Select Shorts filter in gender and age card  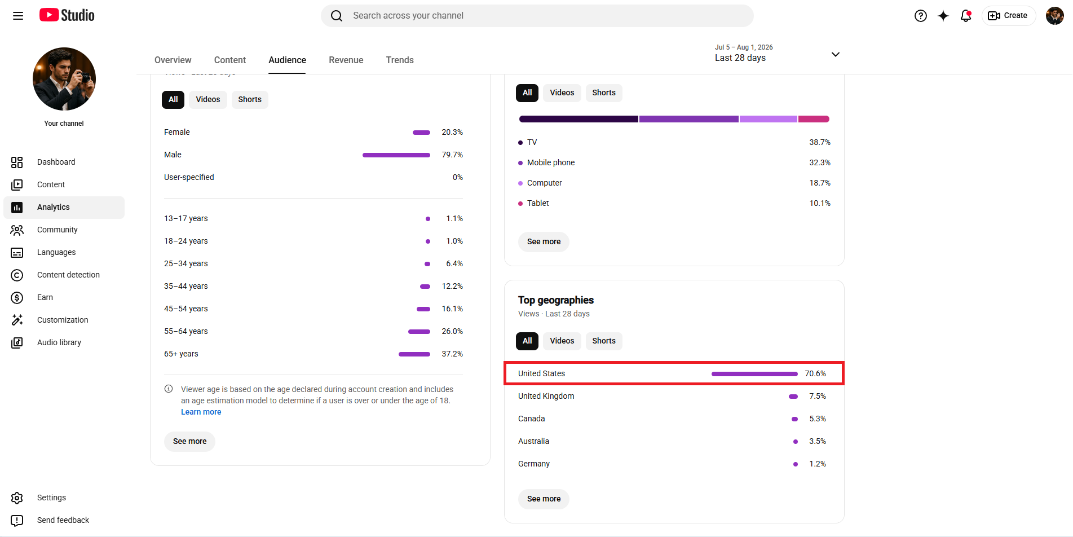click(x=250, y=100)
